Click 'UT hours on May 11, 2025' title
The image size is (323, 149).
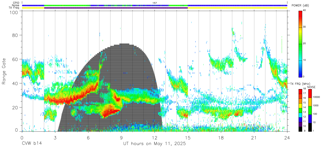[154, 144]
